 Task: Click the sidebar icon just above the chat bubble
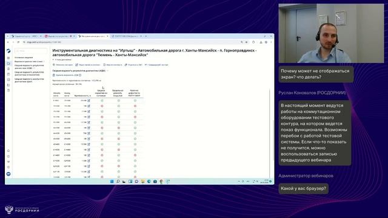[x=8, y=167]
